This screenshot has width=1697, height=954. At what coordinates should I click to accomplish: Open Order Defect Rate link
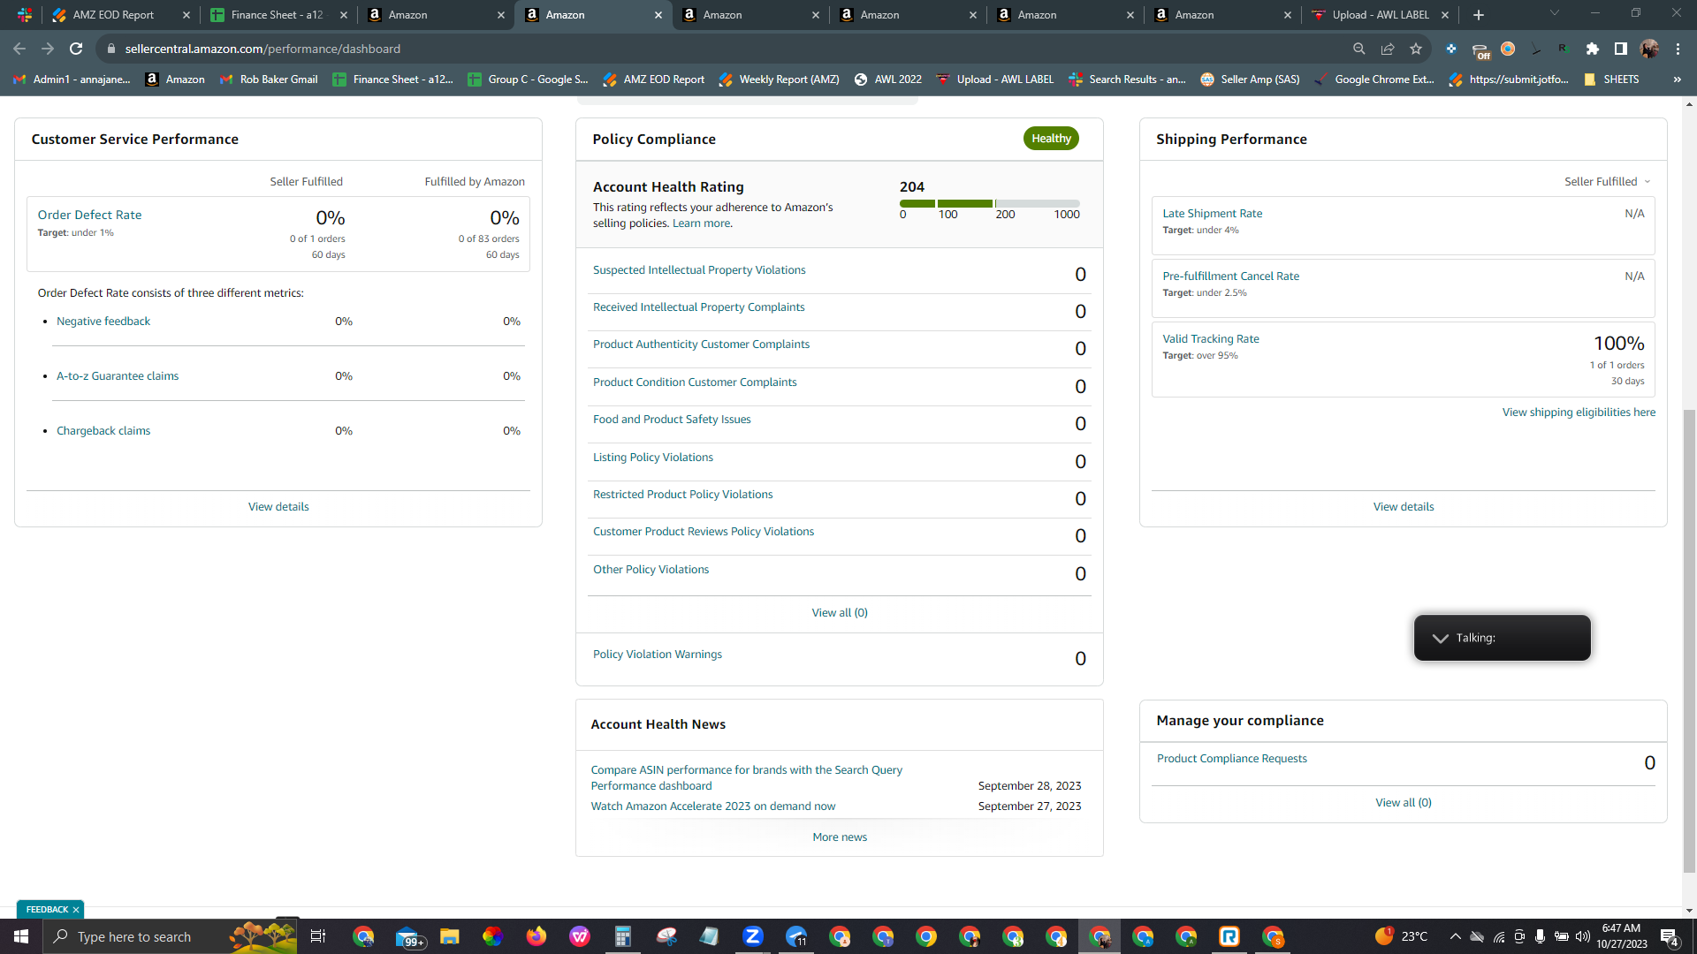point(89,215)
